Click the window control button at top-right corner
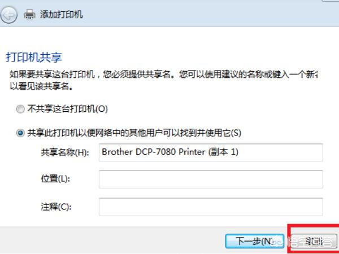Image resolution: width=339 pixels, height=254 pixels. point(331,1)
